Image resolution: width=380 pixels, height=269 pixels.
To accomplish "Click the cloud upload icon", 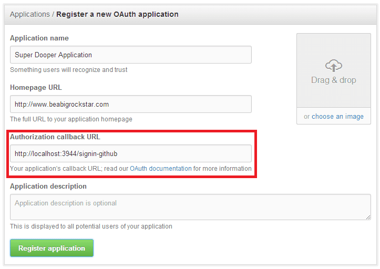I will coord(333,66).
